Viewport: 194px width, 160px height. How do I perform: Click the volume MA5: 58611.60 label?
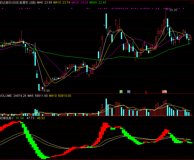(38, 96)
